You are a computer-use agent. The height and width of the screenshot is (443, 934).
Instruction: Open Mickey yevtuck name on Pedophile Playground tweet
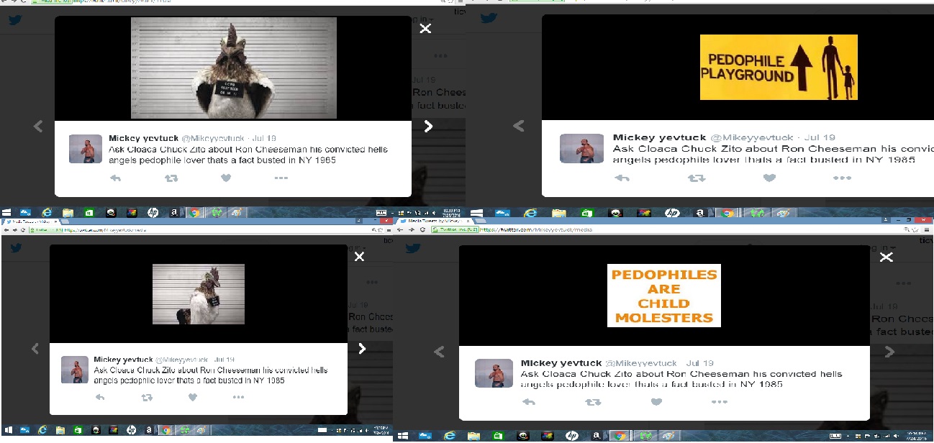point(658,137)
